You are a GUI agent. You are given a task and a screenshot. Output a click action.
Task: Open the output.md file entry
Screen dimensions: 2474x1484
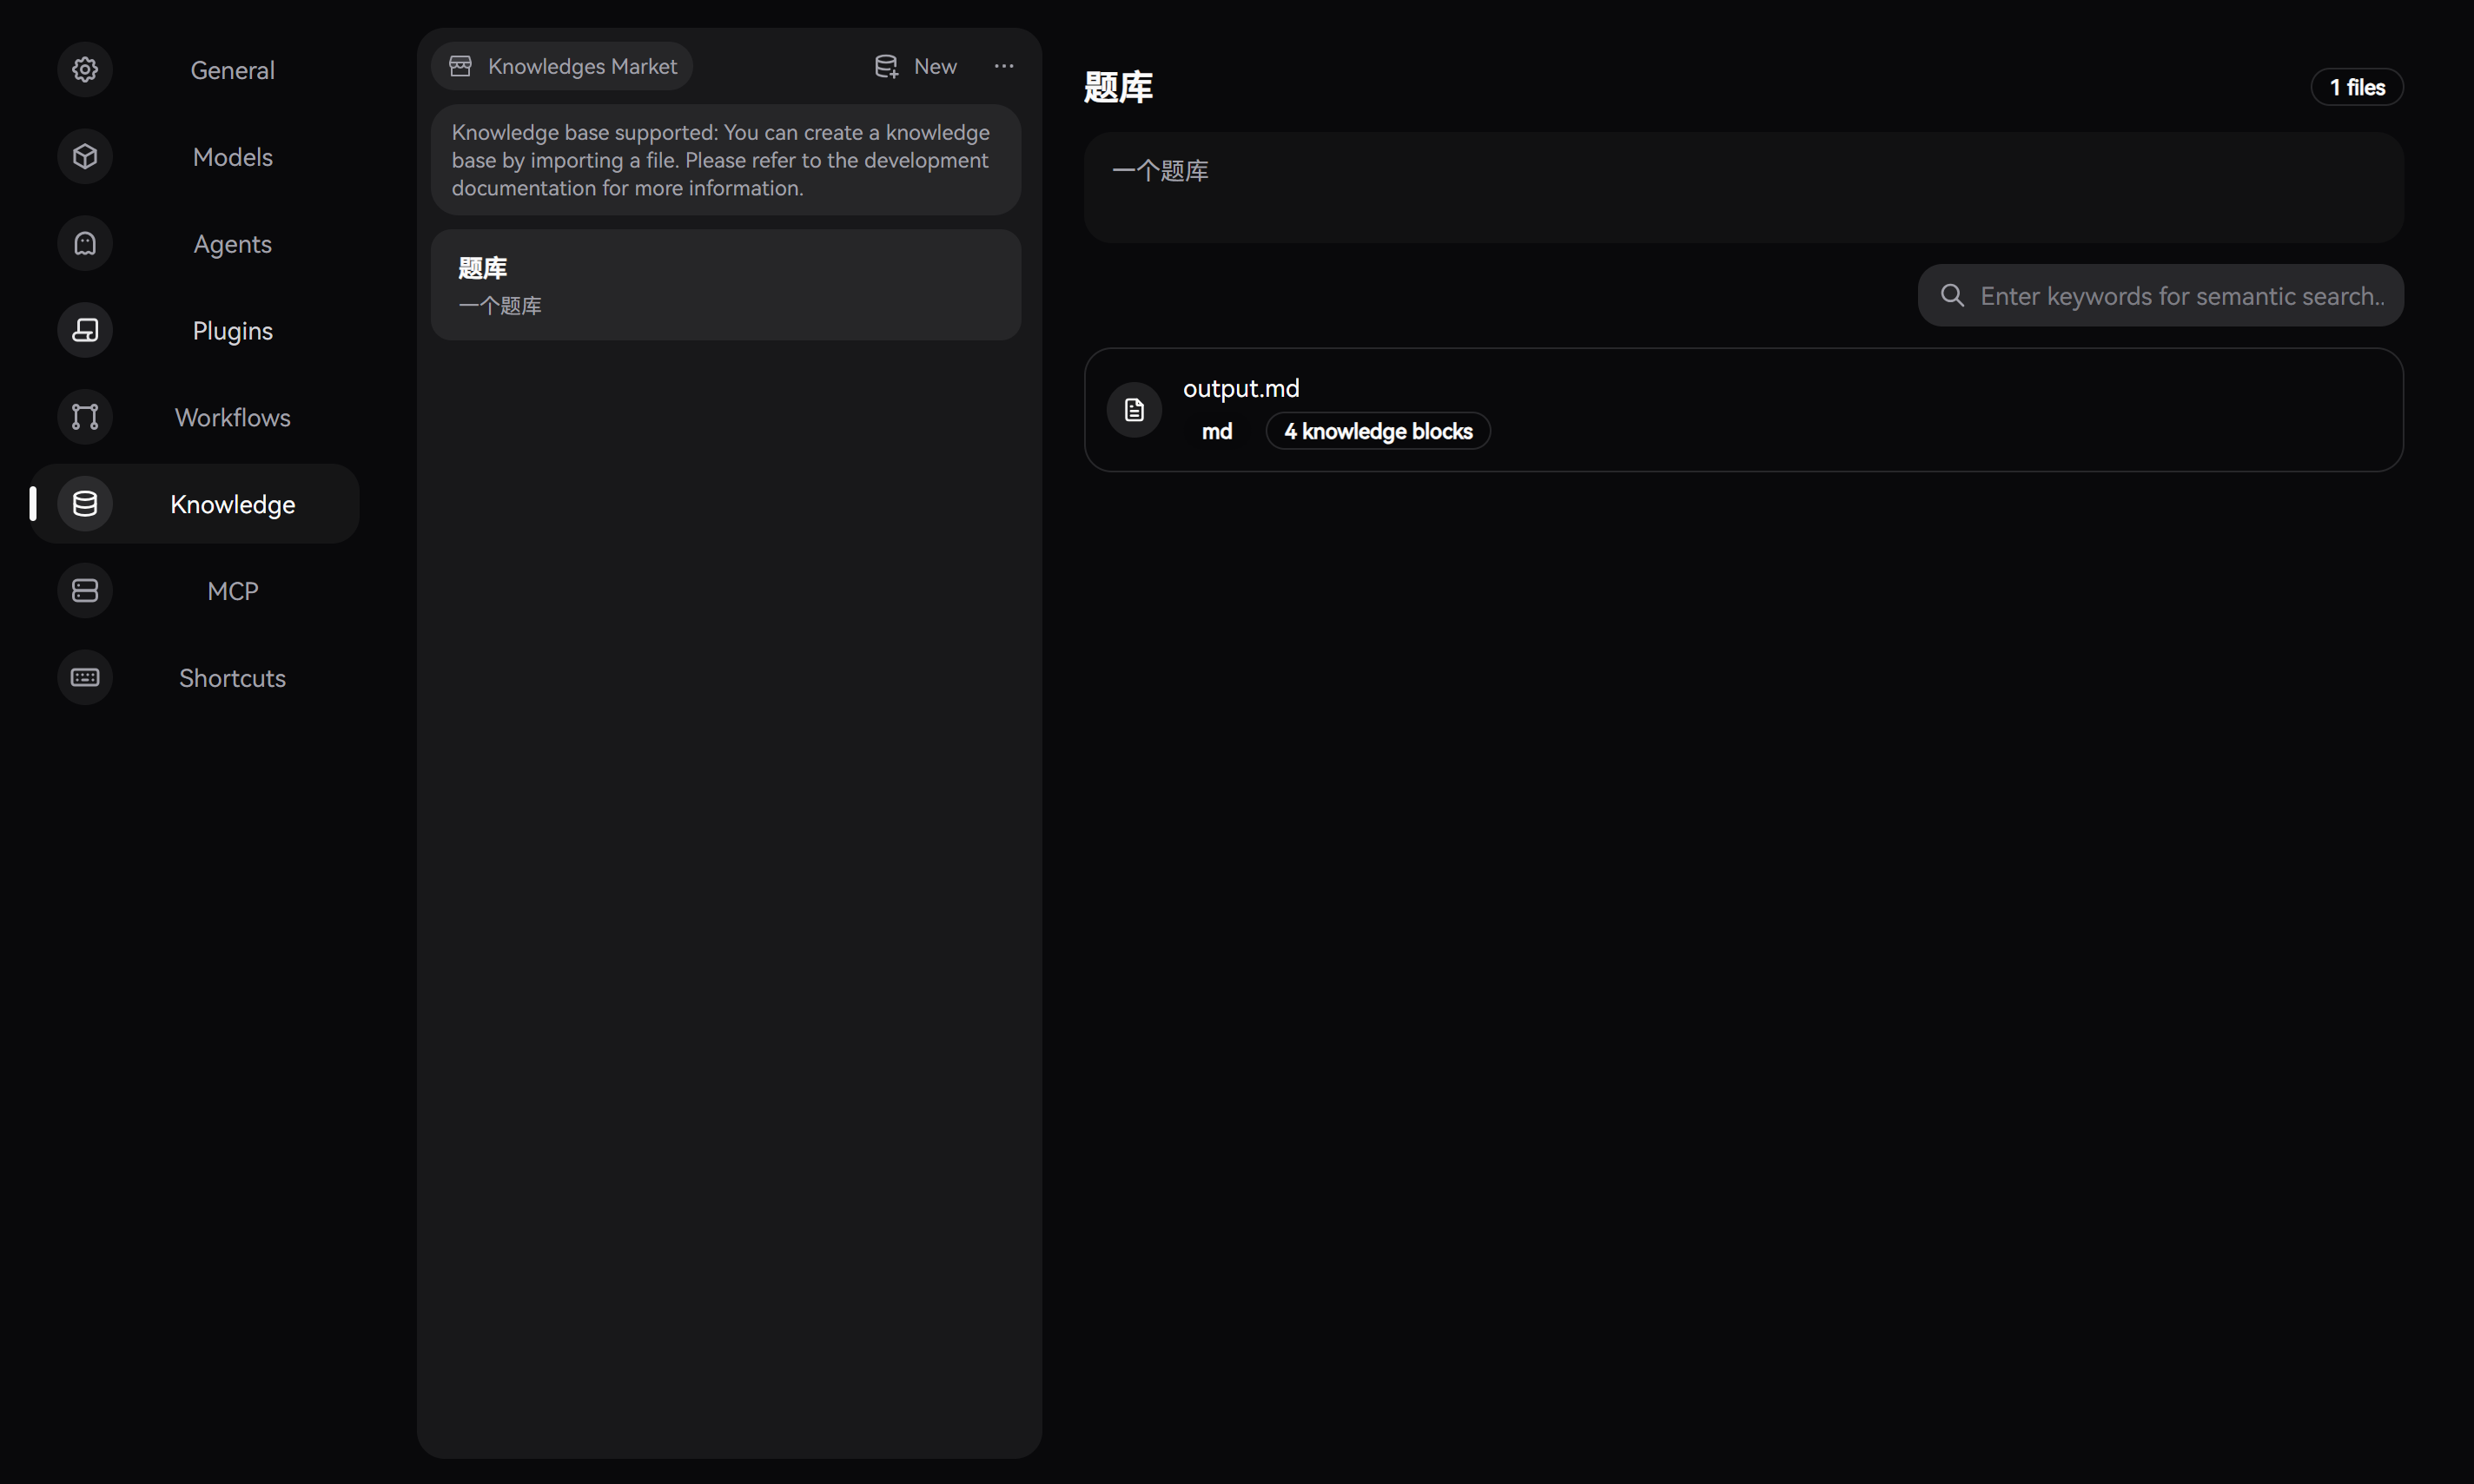[1743, 410]
